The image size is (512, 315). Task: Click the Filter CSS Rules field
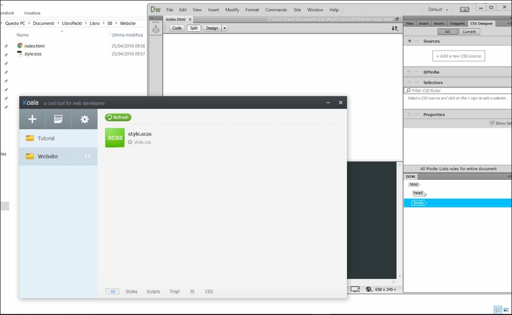[457, 91]
